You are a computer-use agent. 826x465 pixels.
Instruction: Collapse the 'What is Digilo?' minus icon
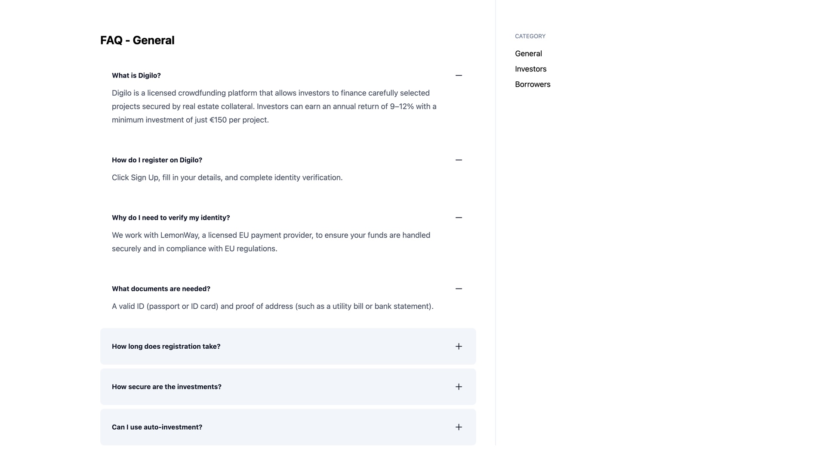coord(459,75)
